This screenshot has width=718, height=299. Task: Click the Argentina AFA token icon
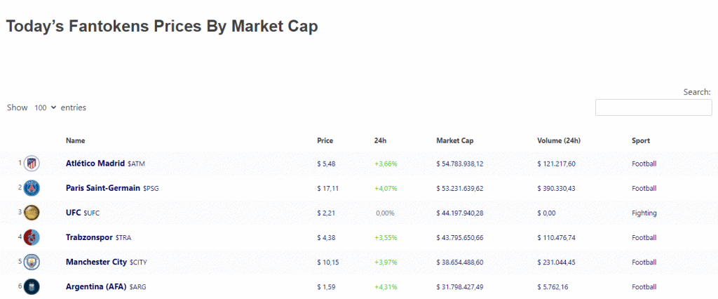(x=32, y=286)
